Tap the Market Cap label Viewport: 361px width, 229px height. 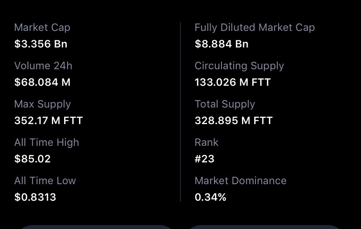(42, 28)
